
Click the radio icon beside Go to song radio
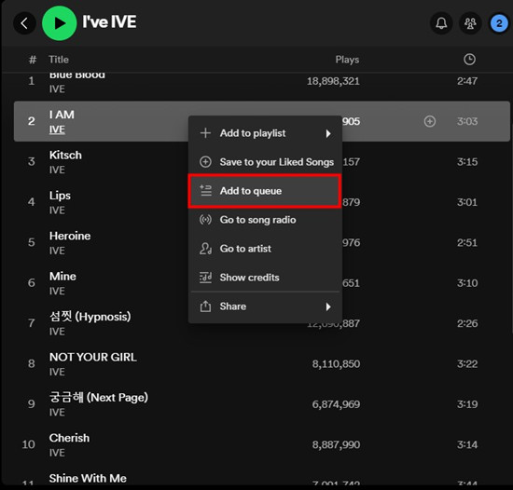pyautogui.click(x=205, y=220)
